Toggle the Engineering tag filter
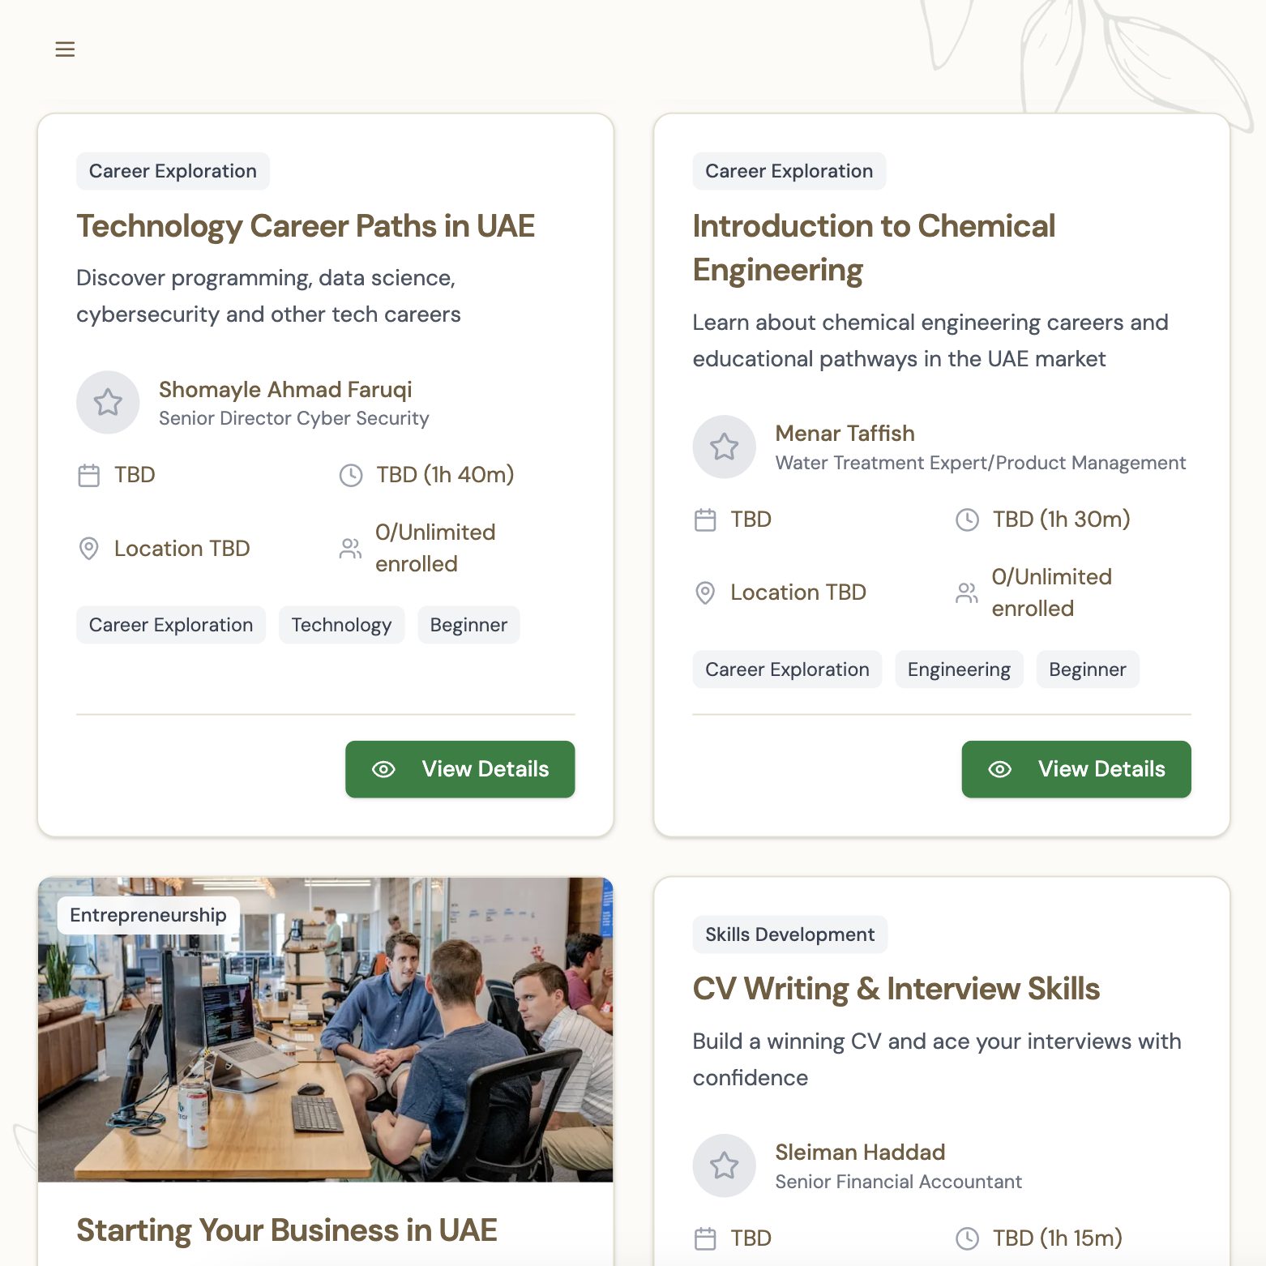The height and width of the screenshot is (1266, 1266). click(959, 669)
